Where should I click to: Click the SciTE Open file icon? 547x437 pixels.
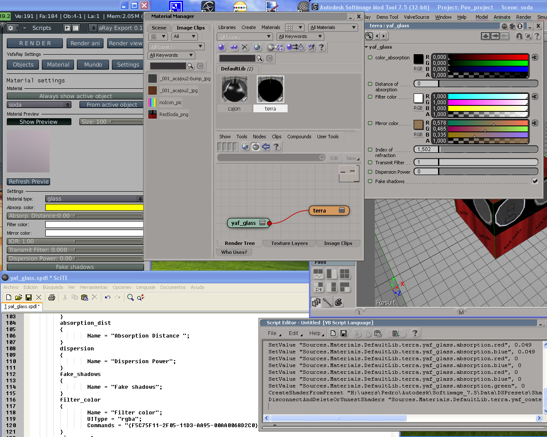coord(18,297)
